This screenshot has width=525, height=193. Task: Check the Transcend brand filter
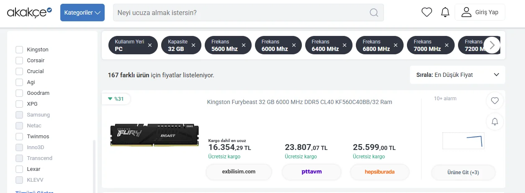19,158
